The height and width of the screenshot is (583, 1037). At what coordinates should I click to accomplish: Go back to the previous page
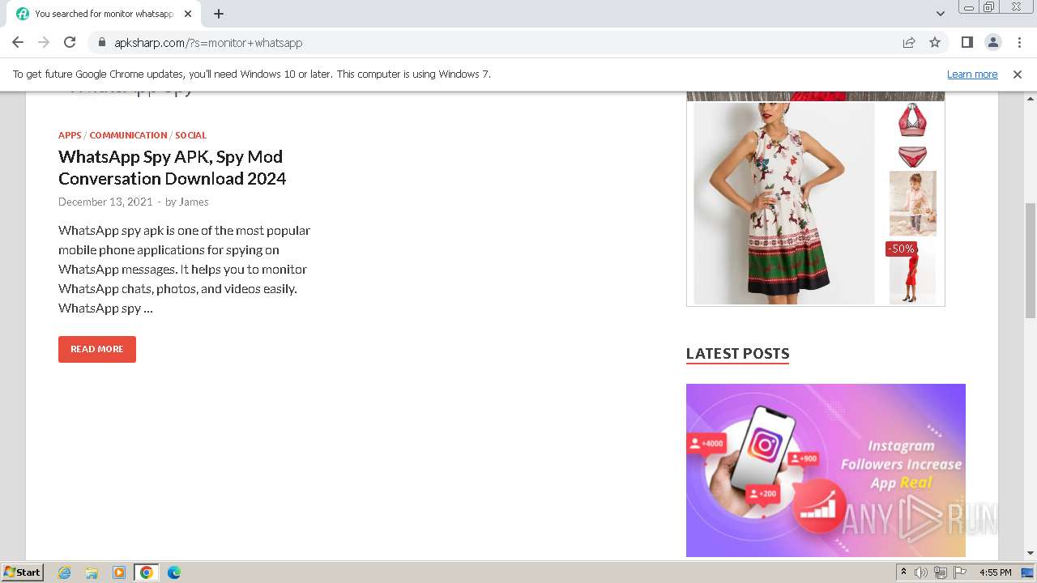pos(18,42)
